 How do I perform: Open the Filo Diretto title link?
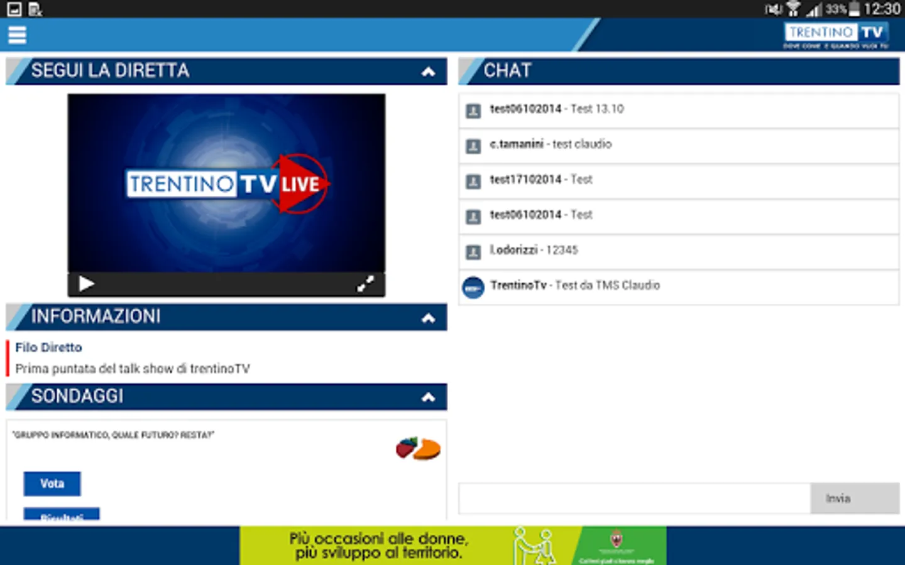pos(48,347)
